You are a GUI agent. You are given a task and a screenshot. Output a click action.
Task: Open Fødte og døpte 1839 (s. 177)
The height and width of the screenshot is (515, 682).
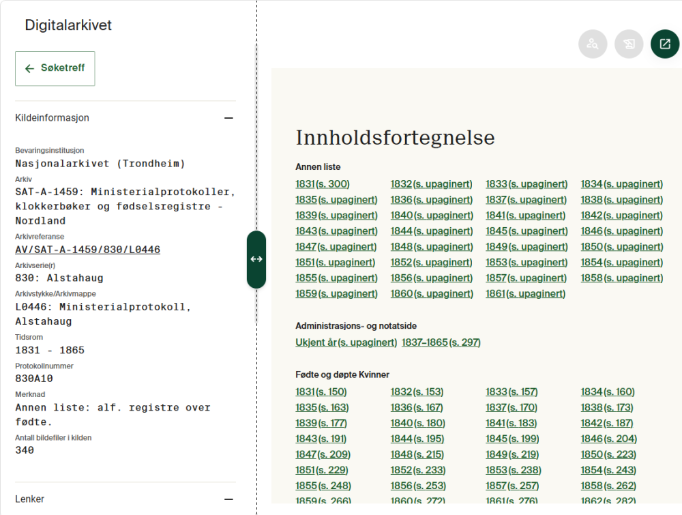tap(321, 423)
